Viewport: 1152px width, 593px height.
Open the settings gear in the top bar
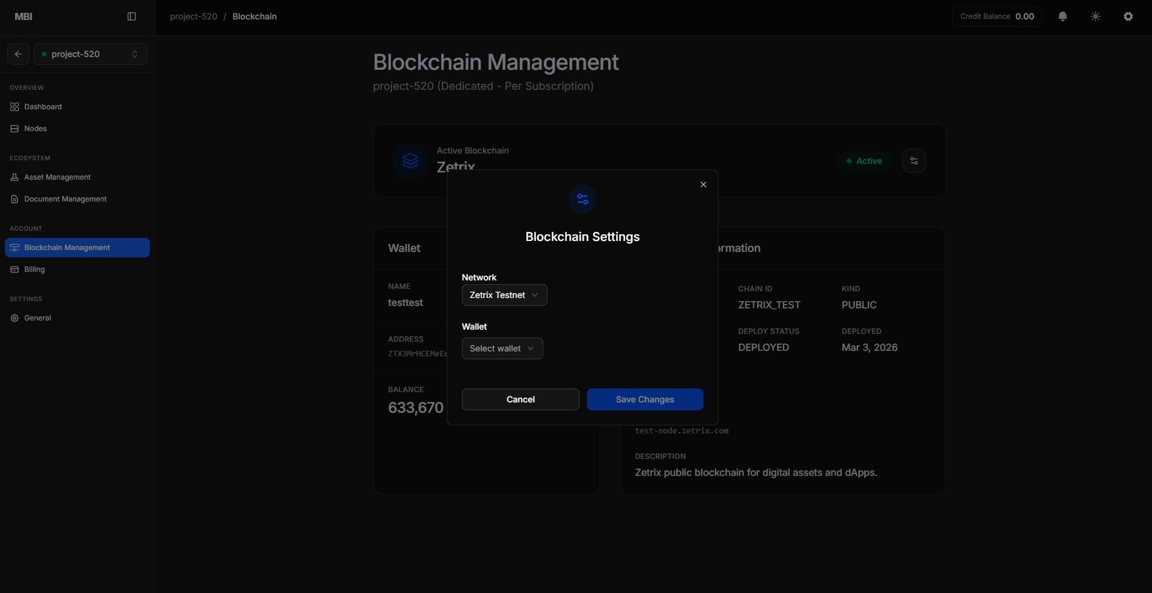point(1128,16)
